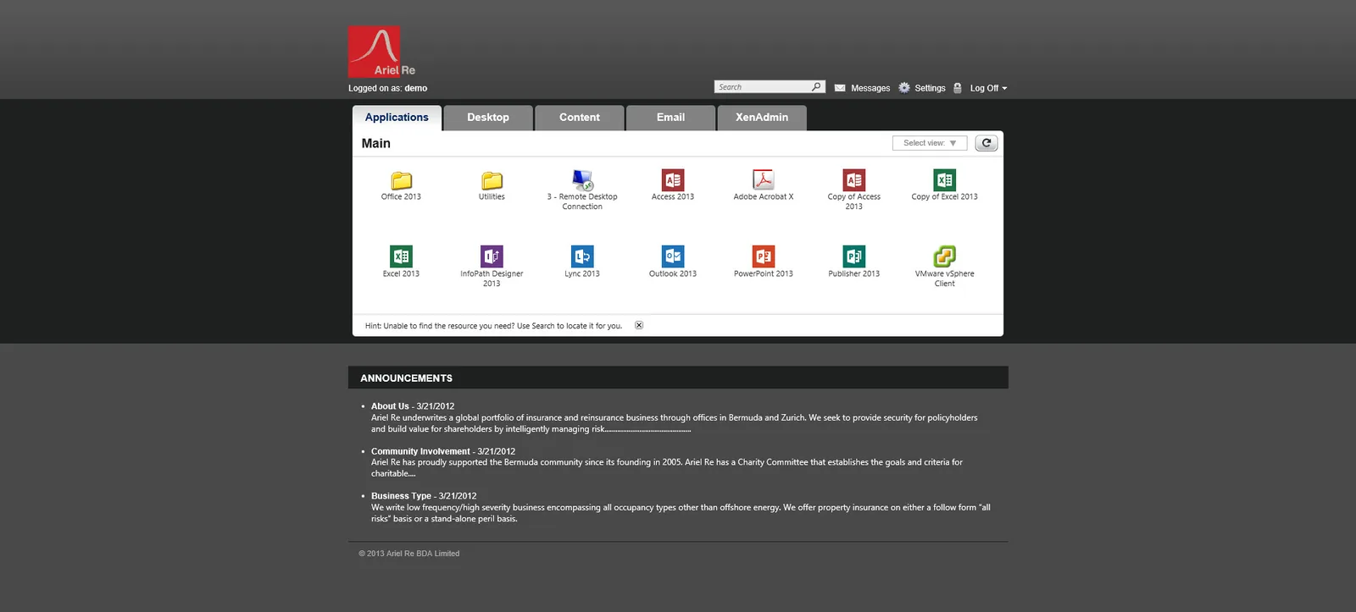Expand the Log Off dropdown menu
This screenshot has width=1356, height=612.
pyautogui.click(x=988, y=88)
